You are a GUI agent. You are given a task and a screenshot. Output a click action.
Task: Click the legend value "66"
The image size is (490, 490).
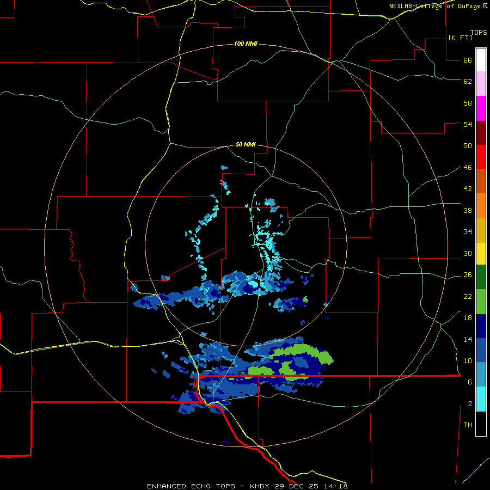pos(468,60)
